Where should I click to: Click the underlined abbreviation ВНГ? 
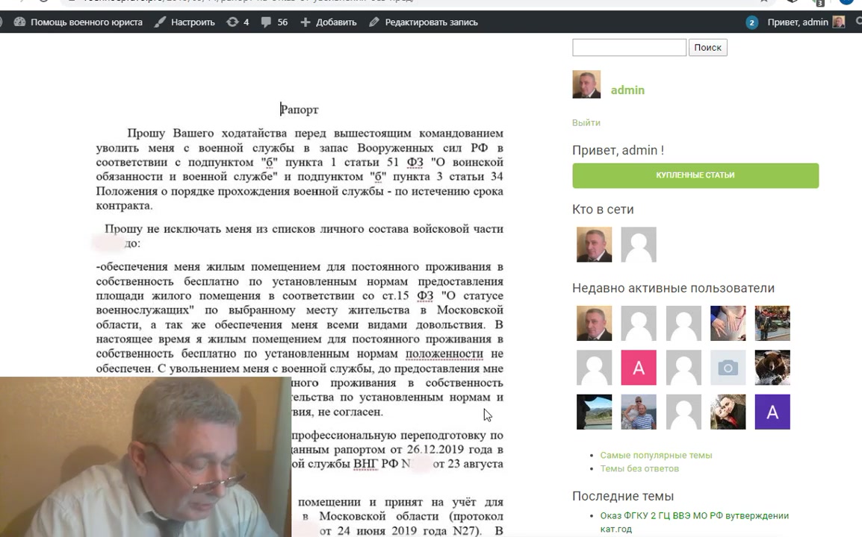coord(365,464)
